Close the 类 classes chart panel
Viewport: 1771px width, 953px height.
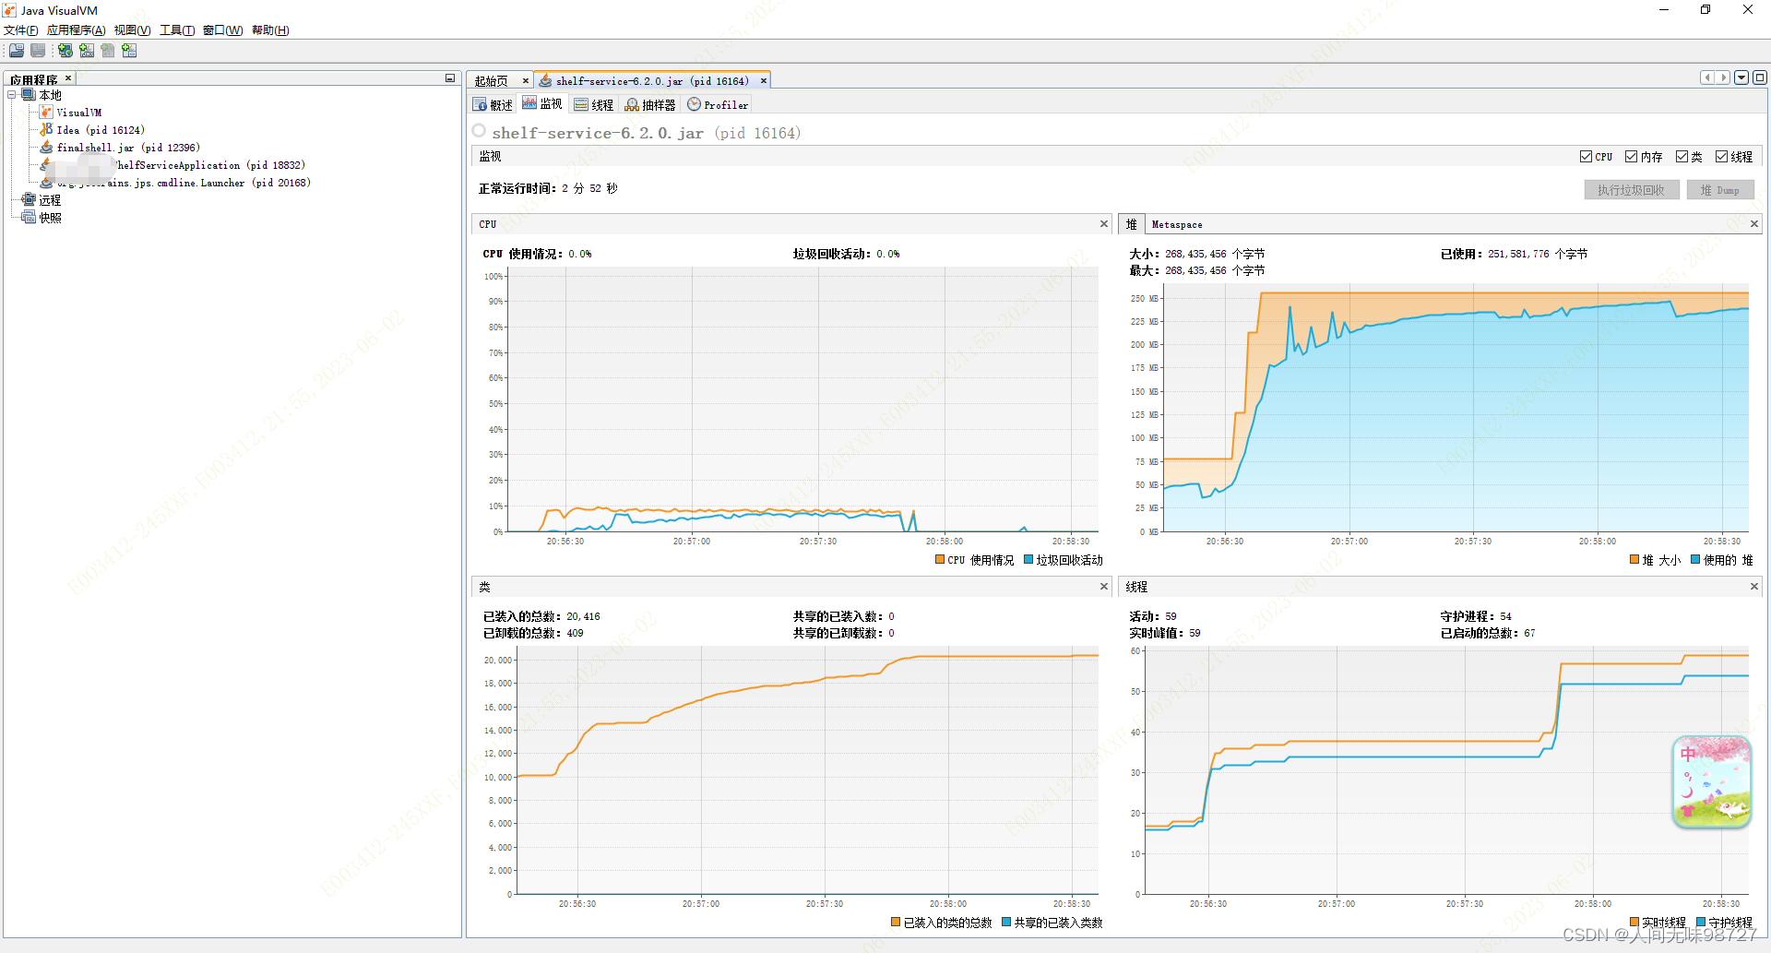point(1104,587)
